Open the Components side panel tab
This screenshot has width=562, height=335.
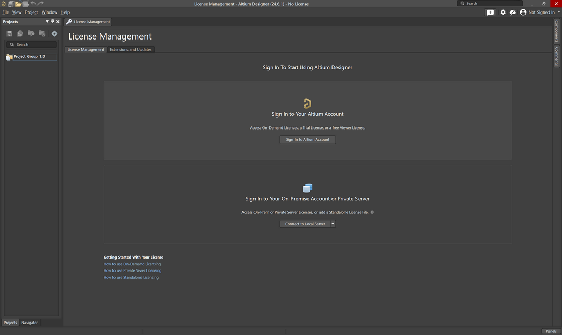[556, 32]
